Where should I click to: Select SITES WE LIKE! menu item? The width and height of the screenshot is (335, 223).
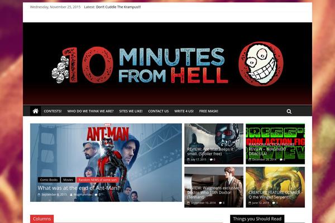(131, 111)
